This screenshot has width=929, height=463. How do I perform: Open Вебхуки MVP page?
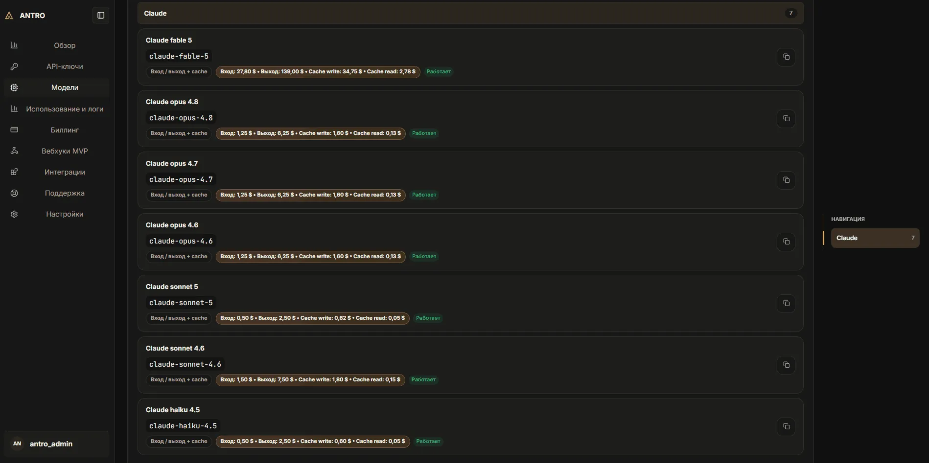(56, 151)
